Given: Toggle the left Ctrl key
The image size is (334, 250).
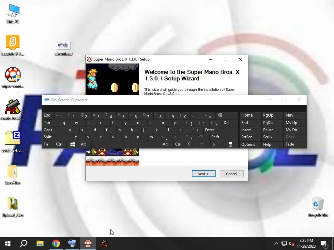Looking at the screenshot, I should click(x=60, y=144).
